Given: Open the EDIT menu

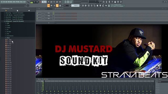Looking at the screenshot, I should [4, 2].
